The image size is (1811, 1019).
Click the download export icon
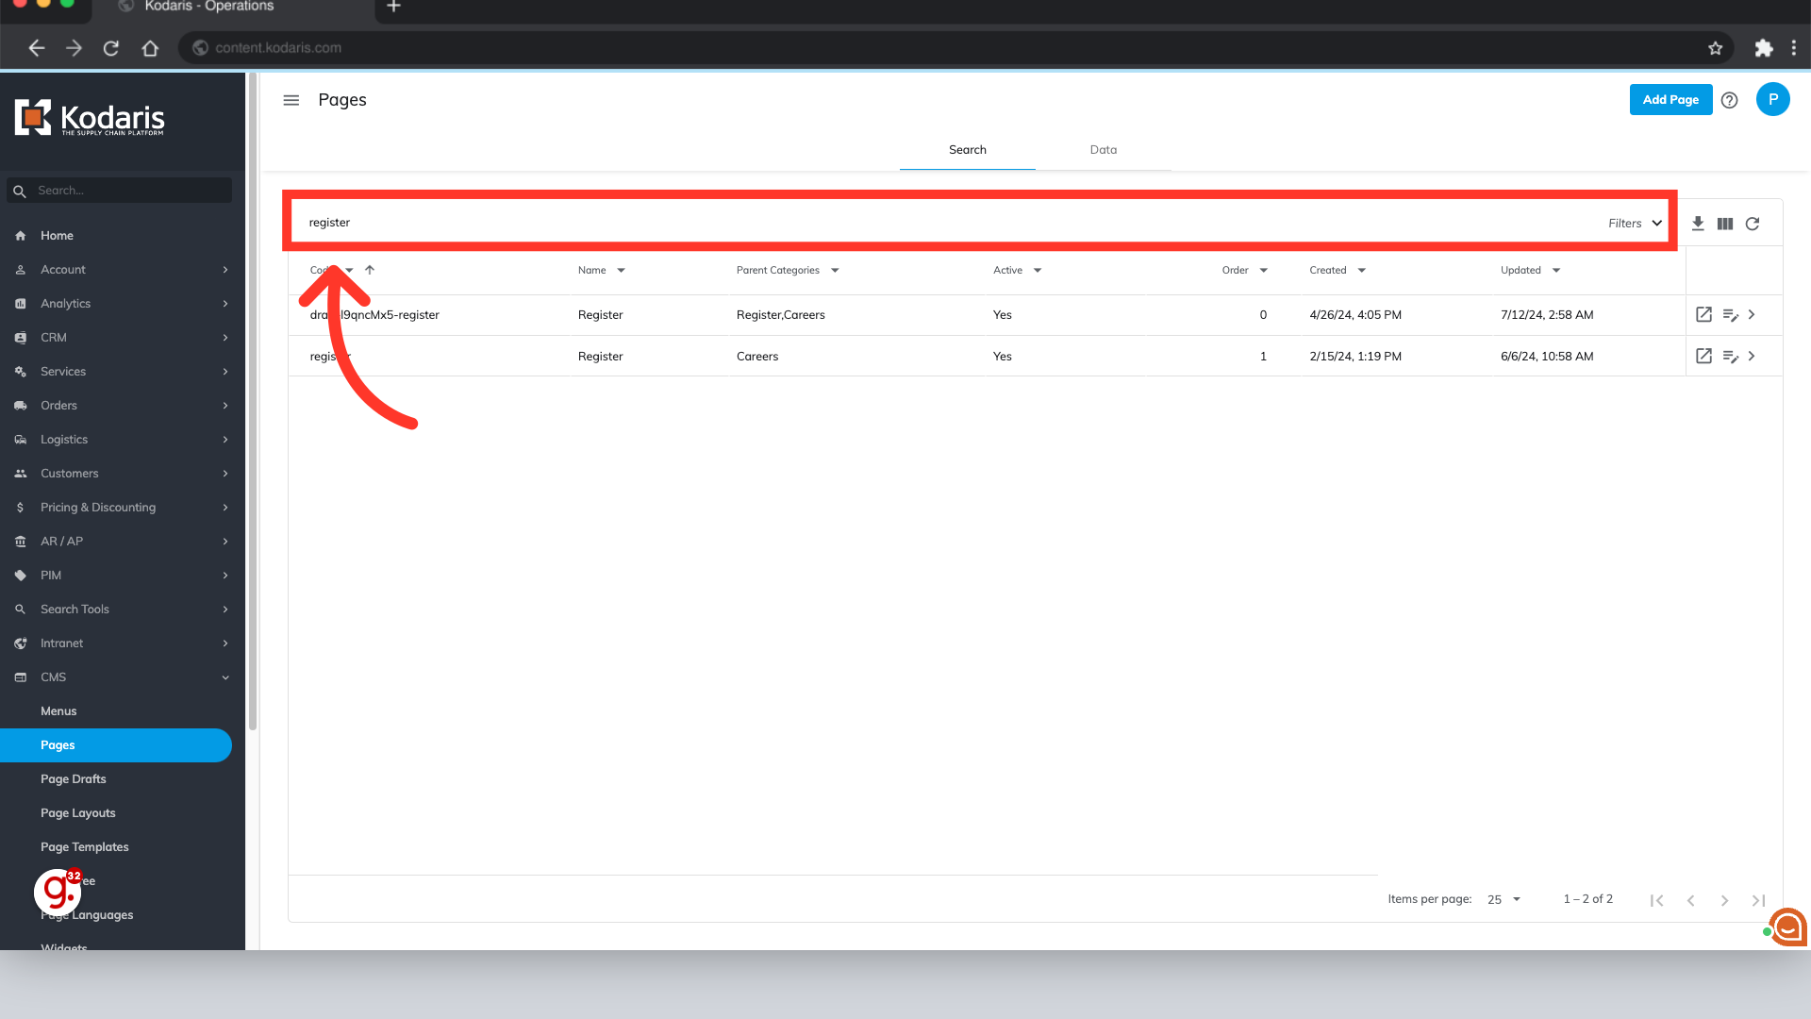point(1698,224)
